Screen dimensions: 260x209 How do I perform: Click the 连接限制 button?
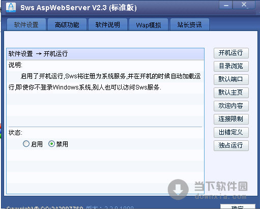click(231, 119)
